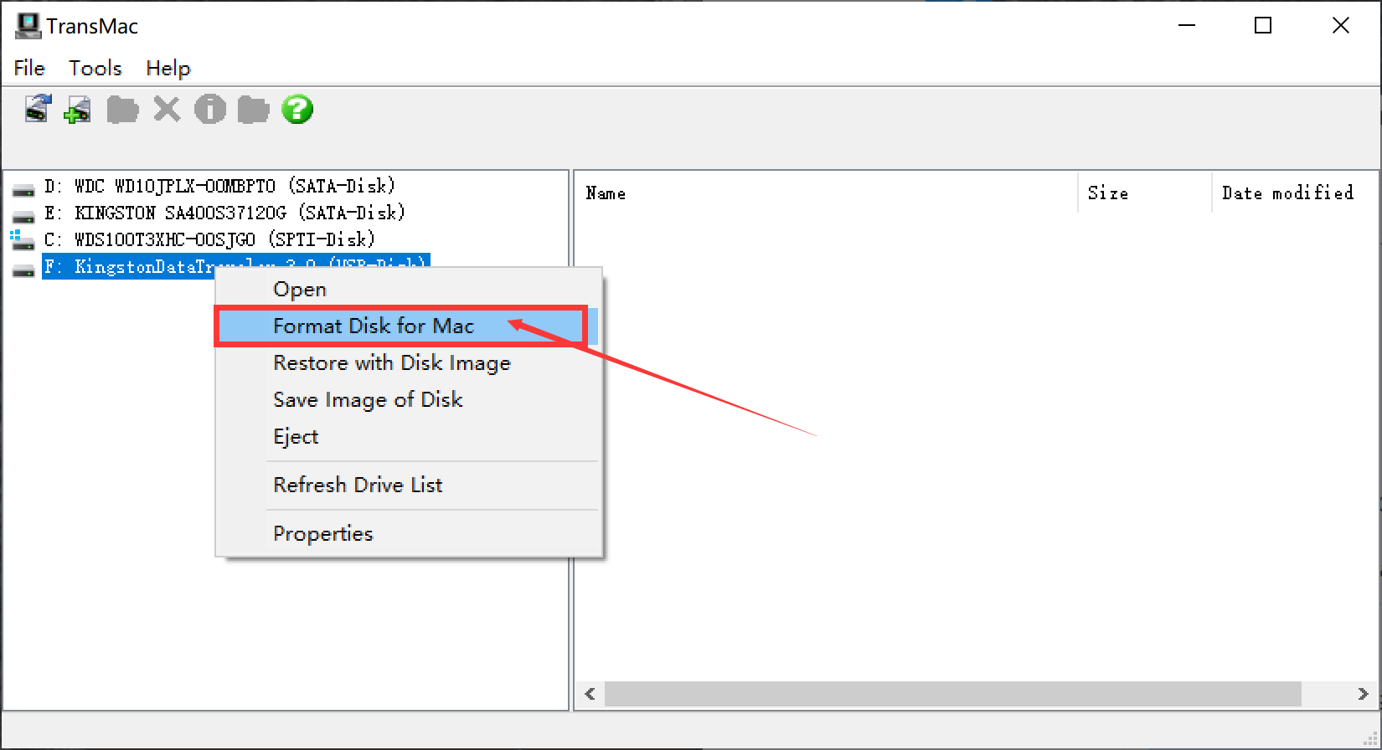Open the File menu
Image resolution: width=1382 pixels, height=750 pixels.
(29, 68)
